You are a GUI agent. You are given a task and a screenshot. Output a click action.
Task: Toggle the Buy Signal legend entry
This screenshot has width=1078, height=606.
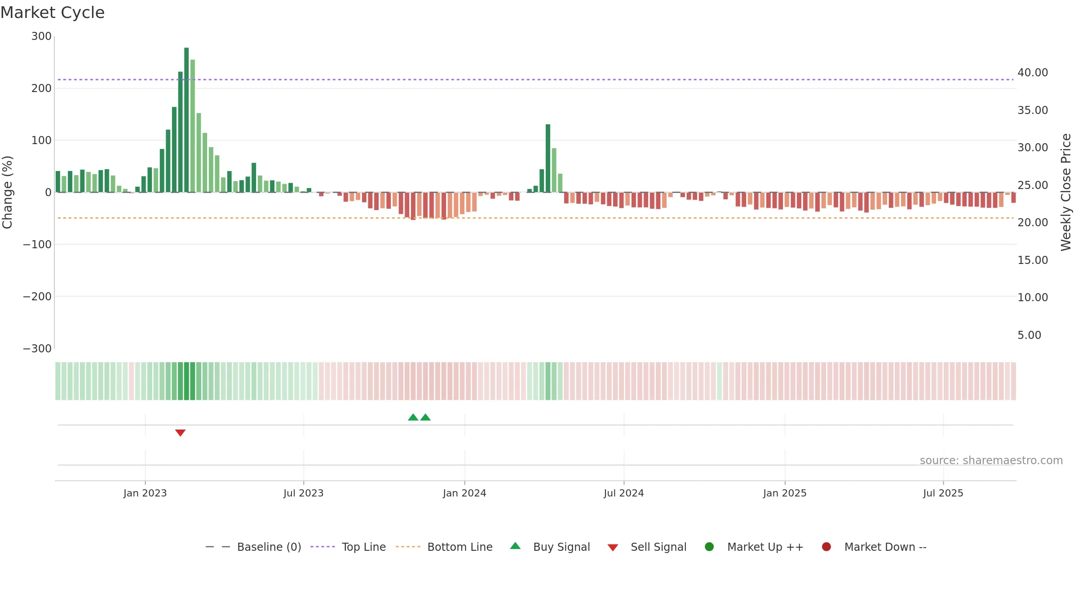(550, 547)
